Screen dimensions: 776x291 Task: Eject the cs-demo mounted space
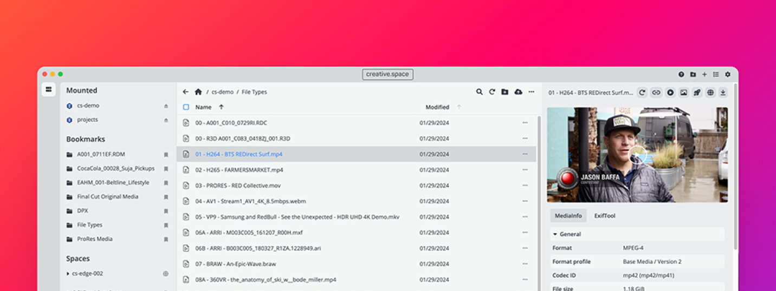[x=166, y=106]
